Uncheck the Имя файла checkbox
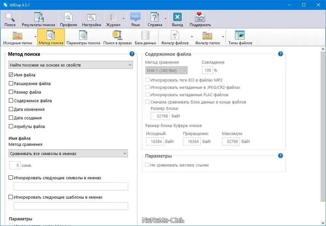The image size is (326, 226). pos(11,75)
